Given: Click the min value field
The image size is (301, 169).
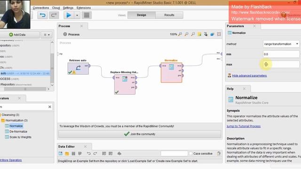Looking at the screenshot, I should click(x=281, y=54).
